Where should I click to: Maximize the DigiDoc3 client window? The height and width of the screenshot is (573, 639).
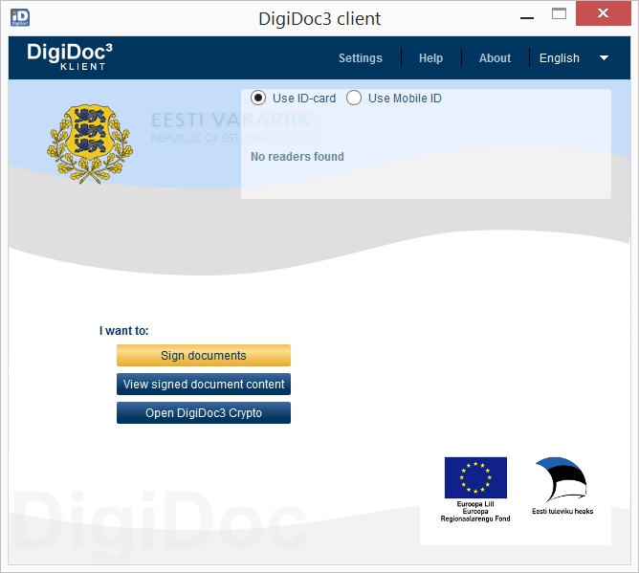click(x=559, y=13)
